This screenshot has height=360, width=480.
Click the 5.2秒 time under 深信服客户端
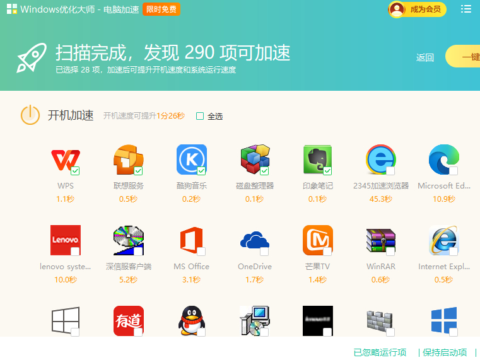coord(129,279)
